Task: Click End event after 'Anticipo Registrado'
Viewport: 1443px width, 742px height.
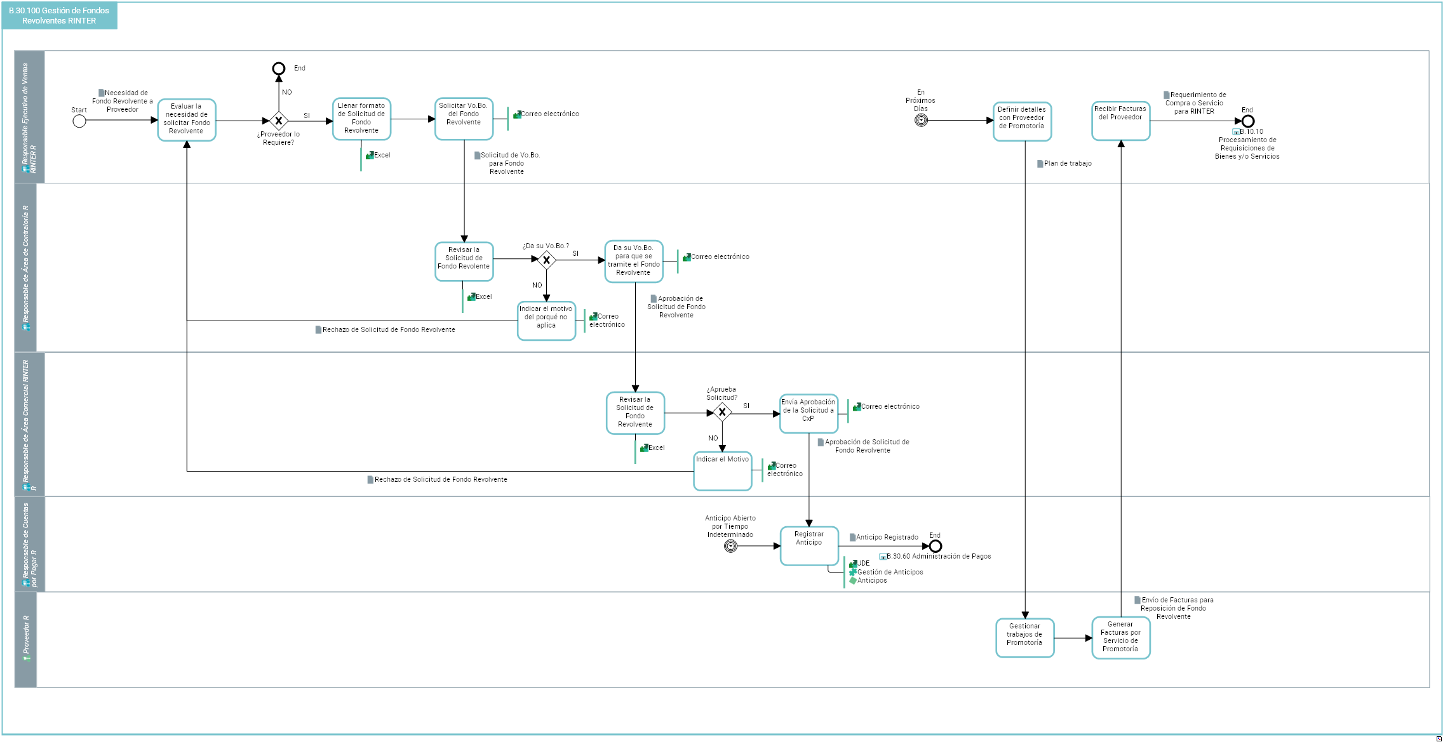Action: click(936, 546)
